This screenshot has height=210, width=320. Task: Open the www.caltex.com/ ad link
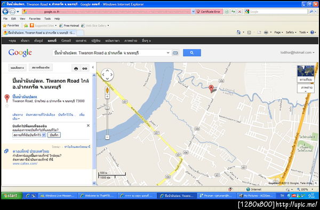(x=25, y=164)
